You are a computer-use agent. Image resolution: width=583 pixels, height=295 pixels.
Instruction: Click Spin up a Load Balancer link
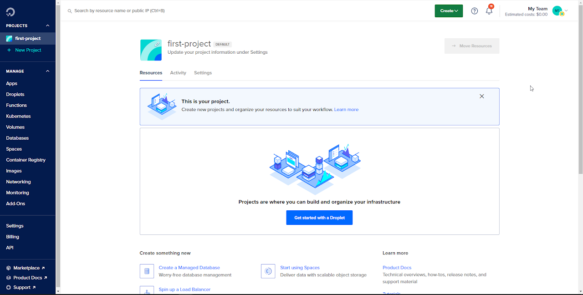point(185,290)
